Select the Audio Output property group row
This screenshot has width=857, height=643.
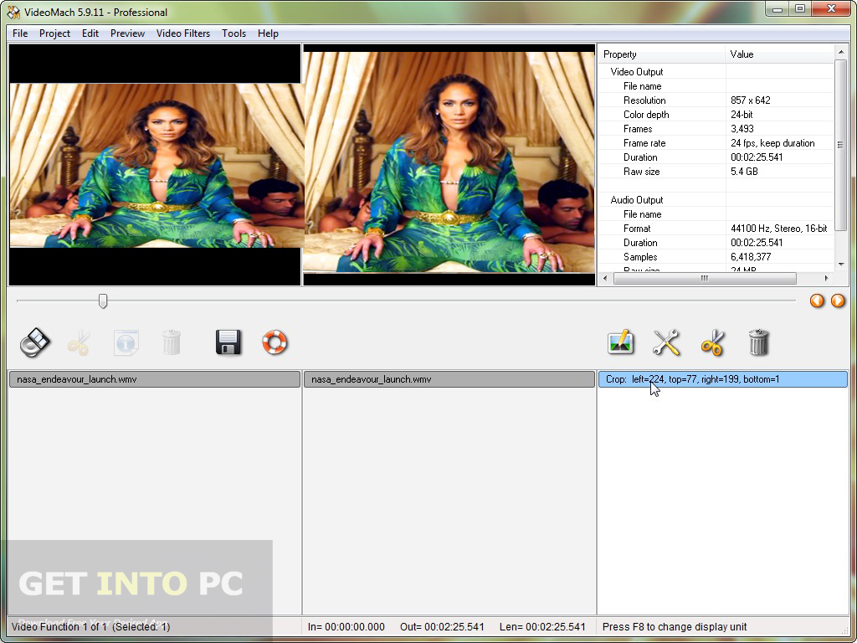click(716, 200)
